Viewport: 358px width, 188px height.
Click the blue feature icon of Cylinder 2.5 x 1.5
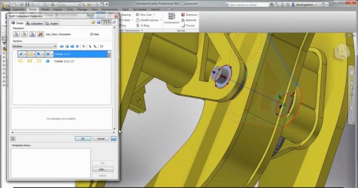point(48,61)
